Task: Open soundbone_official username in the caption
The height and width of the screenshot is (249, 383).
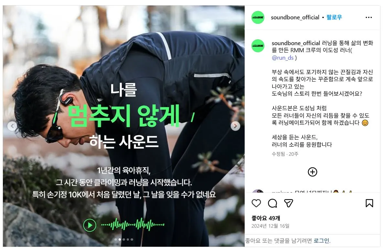Action: click(x=296, y=43)
